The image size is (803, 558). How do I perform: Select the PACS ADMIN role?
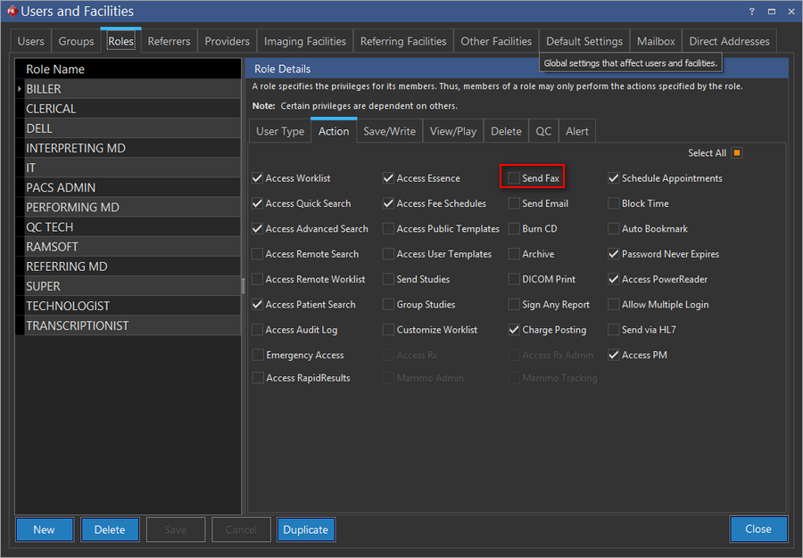pyautogui.click(x=61, y=188)
